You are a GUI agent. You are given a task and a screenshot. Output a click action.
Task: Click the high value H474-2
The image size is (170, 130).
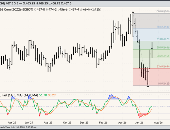click(x=51, y=10)
